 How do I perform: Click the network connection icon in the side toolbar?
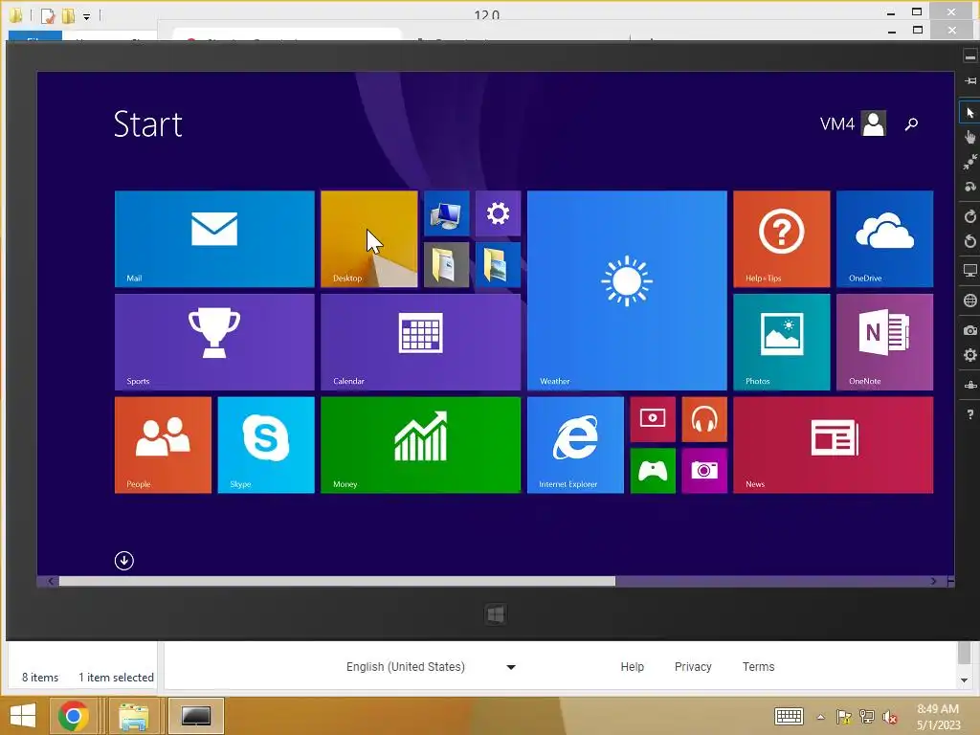[x=970, y=385]
